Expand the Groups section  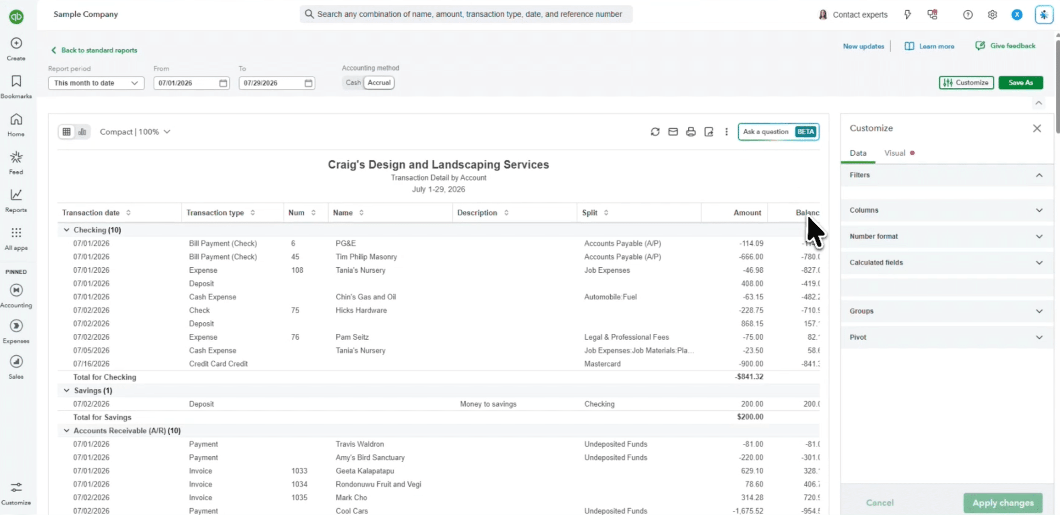pos(947,311)
